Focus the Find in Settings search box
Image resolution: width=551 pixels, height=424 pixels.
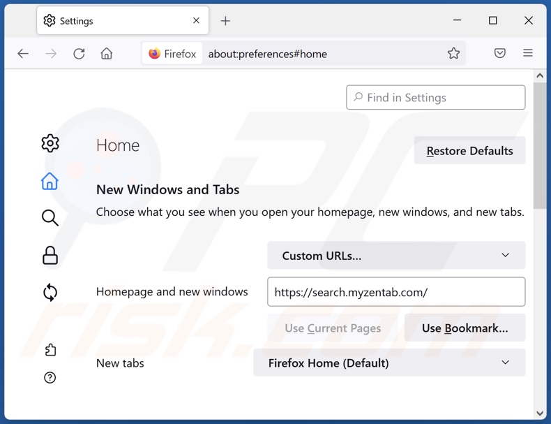pyautogui.click(x=436, y=98)
